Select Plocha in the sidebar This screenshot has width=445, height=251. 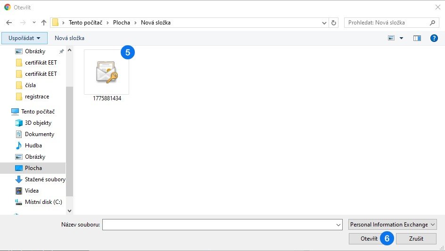click(x=33, y=168)
